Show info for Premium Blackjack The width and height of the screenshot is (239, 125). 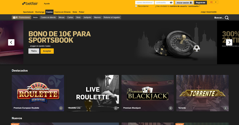click(x=171, y=108)
